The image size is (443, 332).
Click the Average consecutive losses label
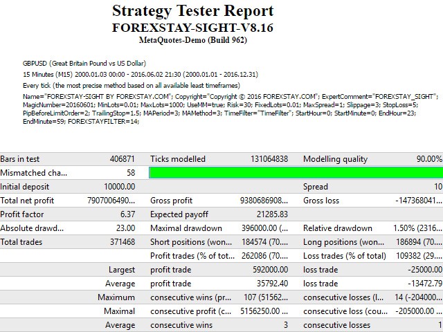[337, 325]
